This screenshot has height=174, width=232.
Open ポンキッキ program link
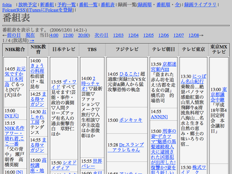point(131,120)
